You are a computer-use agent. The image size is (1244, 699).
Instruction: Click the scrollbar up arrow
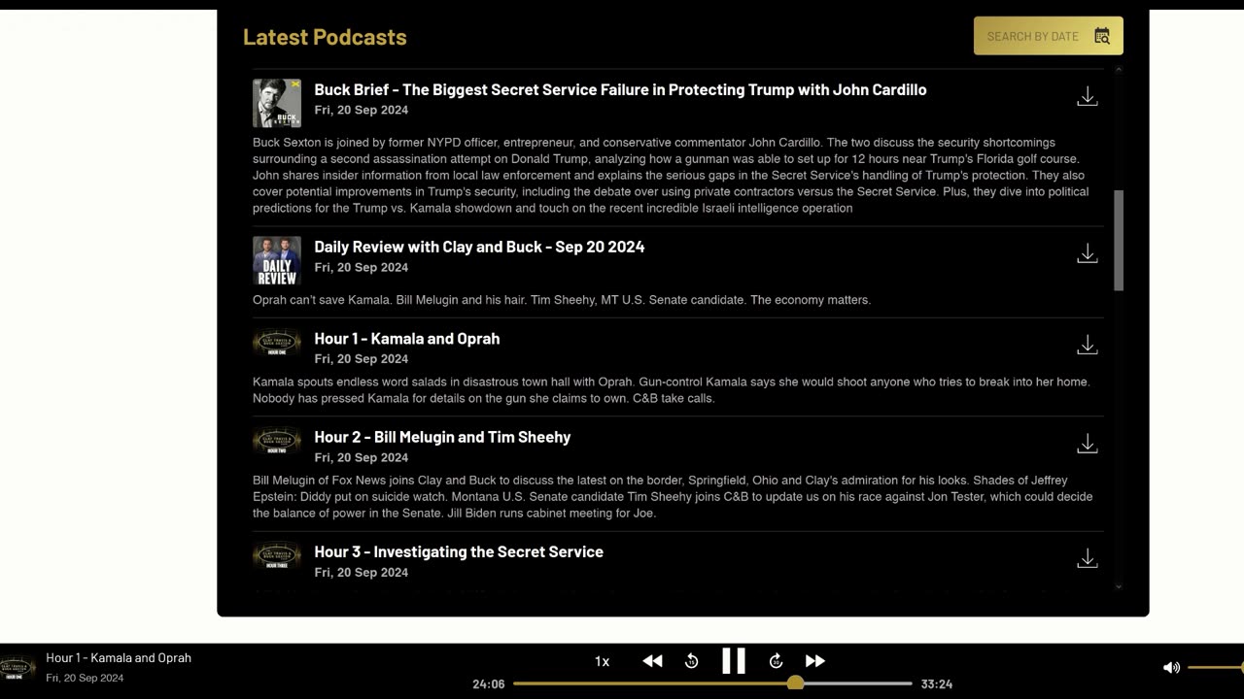1119,70
